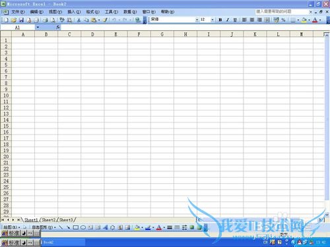
Task: Click the Insert Hyperlink globe icon
Action: click(x=138, y=20)
